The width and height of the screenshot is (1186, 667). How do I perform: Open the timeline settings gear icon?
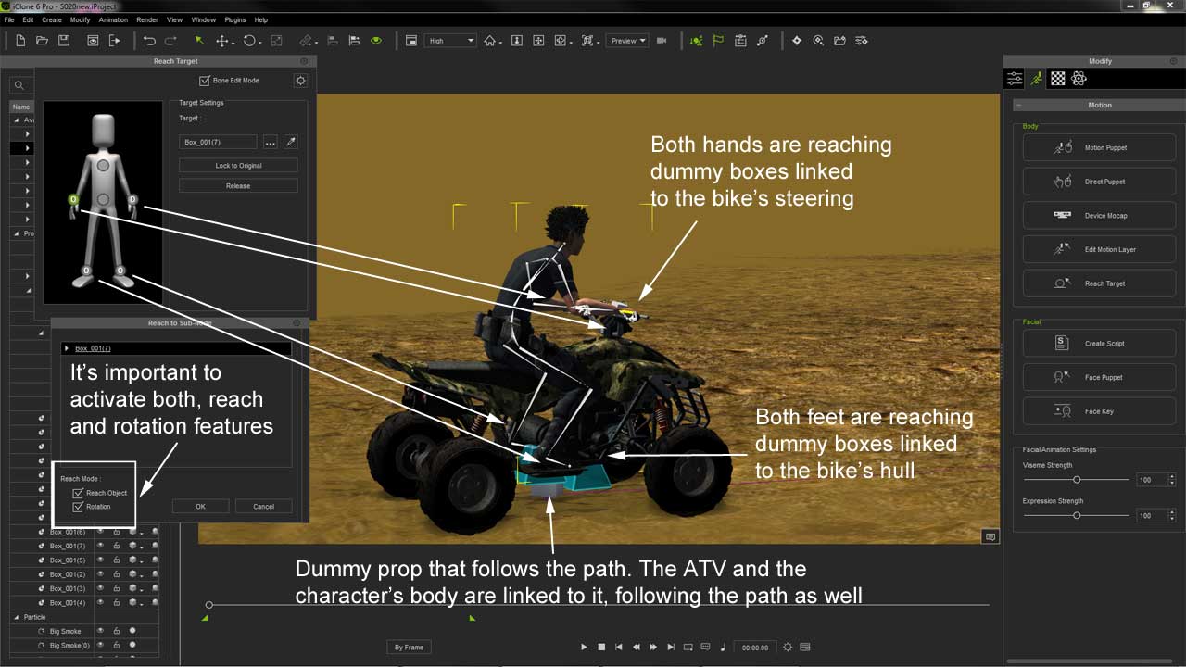point(788,648)
